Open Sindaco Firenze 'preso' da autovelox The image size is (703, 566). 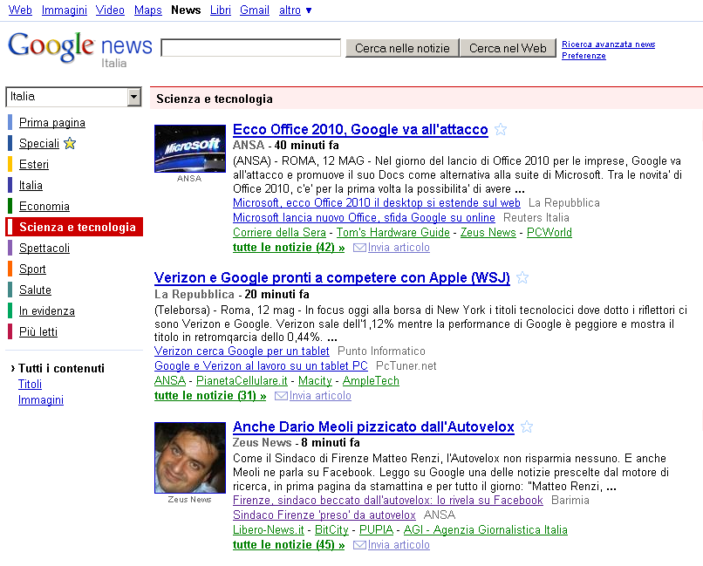tap(324, 515)
